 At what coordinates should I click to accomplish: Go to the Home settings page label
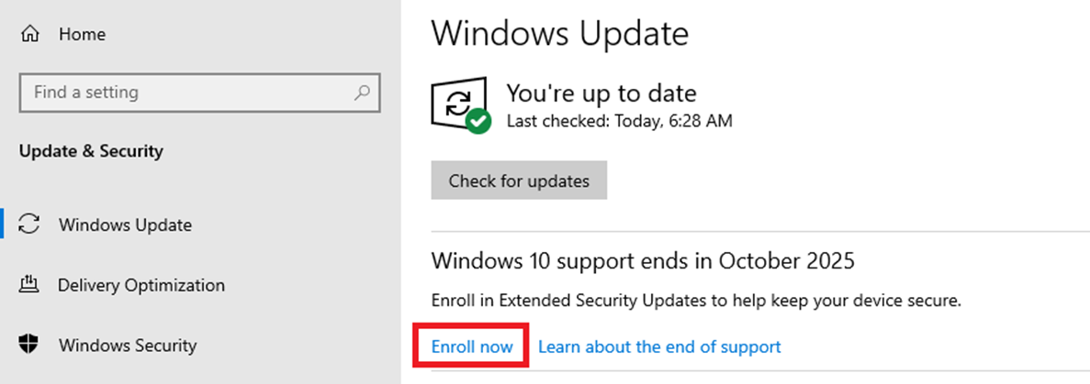[82, 35]
